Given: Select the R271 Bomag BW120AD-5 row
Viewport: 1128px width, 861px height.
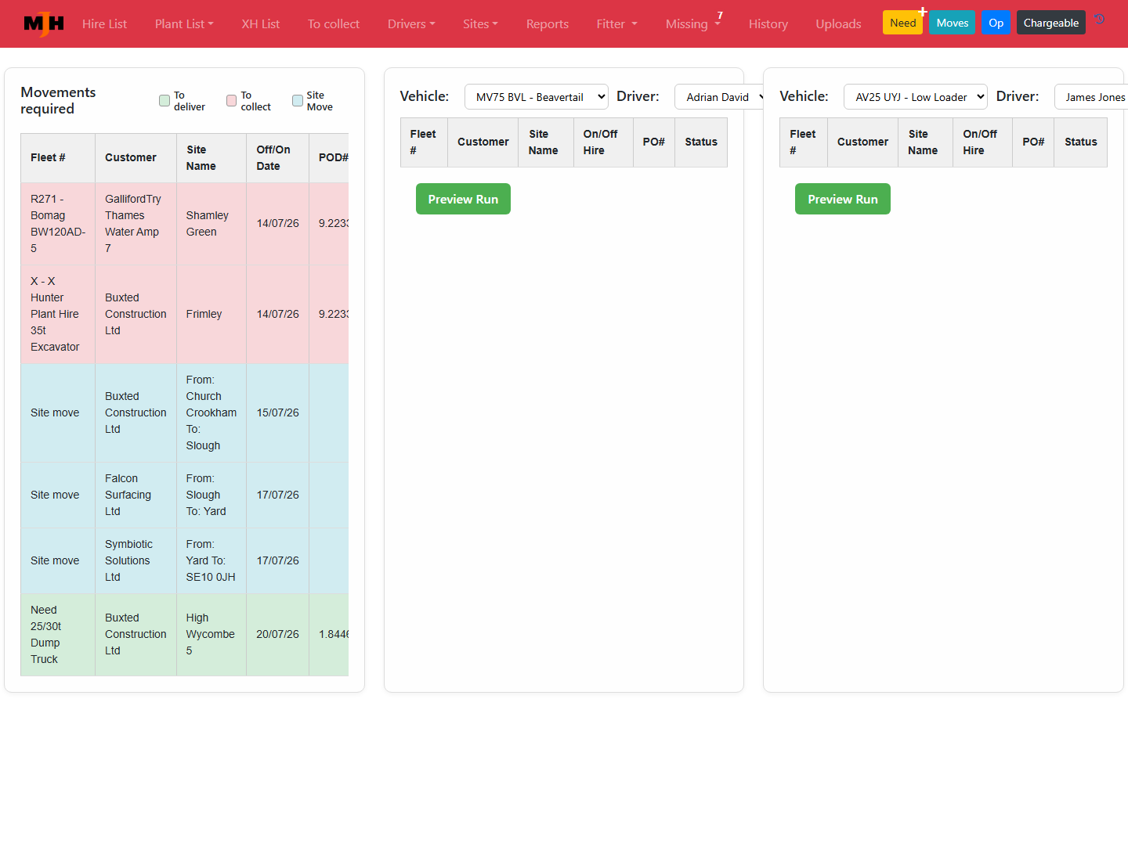Looking at the screenshot, I should click(185, 224).
